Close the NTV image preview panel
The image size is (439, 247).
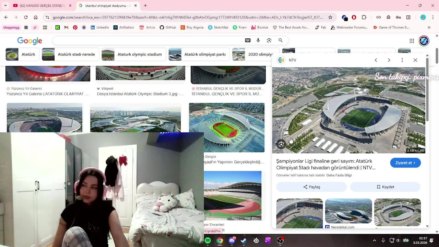tap(415, 60)
